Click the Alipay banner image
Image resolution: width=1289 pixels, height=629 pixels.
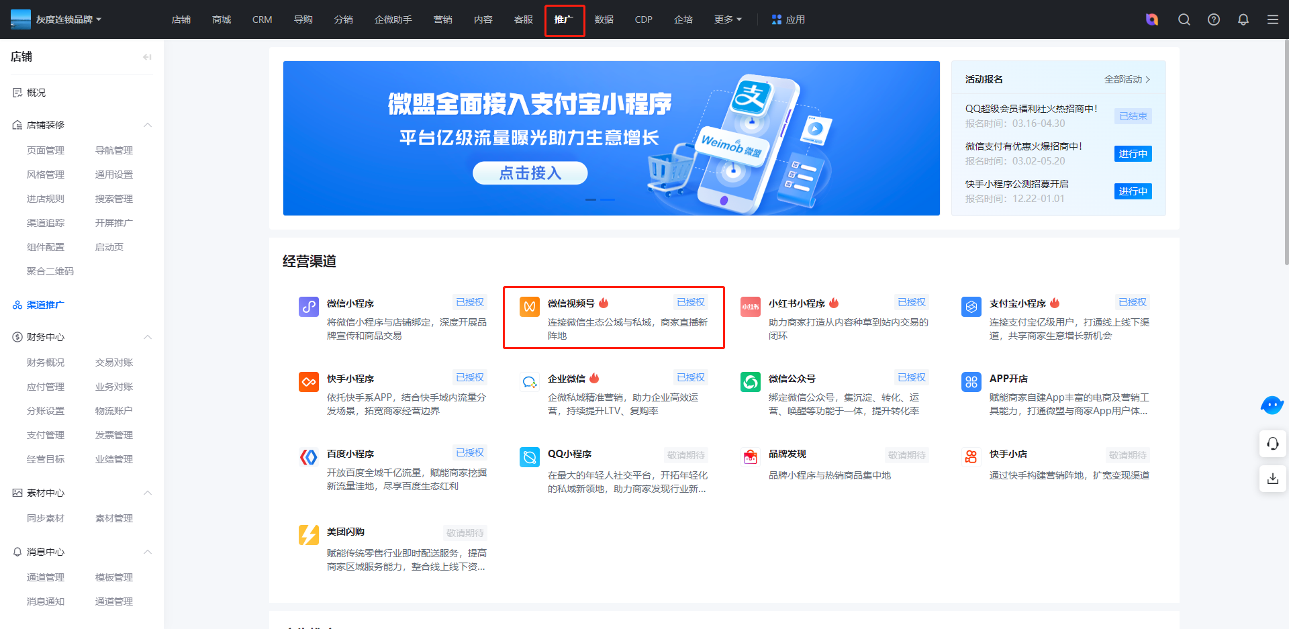click(612, 138)
